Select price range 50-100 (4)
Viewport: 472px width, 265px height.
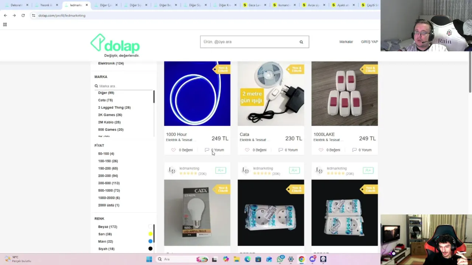click(x=106, y=153)
